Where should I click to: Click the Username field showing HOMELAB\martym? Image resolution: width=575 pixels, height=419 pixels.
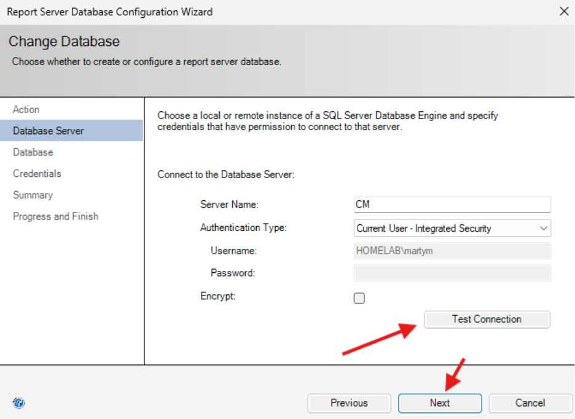(452, 250)
